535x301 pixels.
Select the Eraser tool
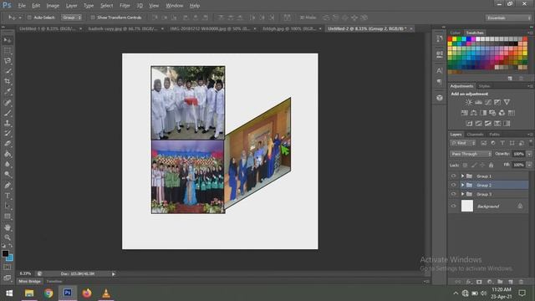coord(8,143)
